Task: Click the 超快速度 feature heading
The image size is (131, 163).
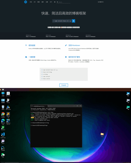Action: click(32, 45)
